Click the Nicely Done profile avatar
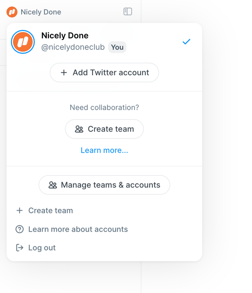252x293 pixels. tap(23, 42)
